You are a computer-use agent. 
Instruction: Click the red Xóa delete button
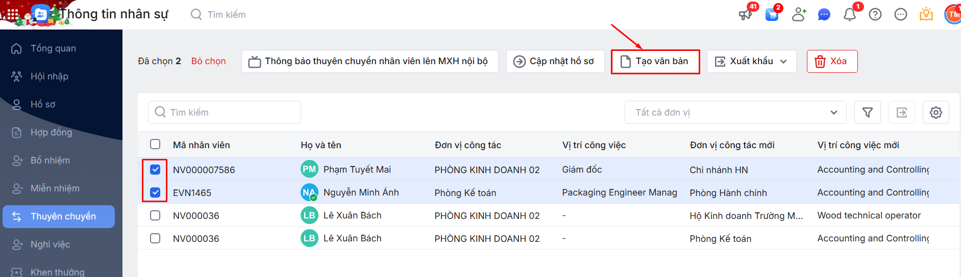click(832, 62)
